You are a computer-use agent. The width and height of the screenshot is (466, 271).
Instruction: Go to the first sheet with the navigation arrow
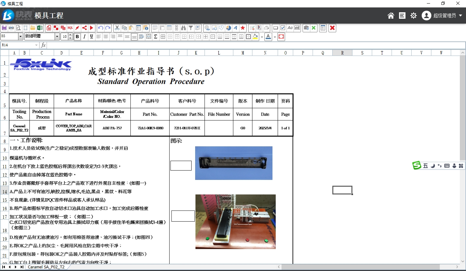click(4, 267)
